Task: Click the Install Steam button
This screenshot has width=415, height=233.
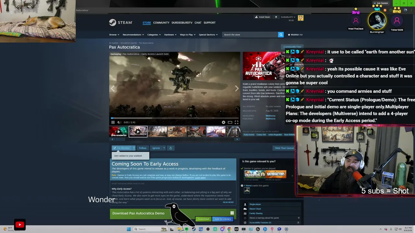Action: (x=262, y=17)
